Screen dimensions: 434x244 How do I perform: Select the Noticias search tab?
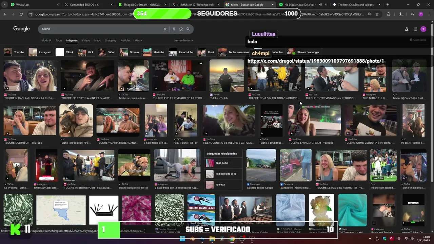[125, 41]
